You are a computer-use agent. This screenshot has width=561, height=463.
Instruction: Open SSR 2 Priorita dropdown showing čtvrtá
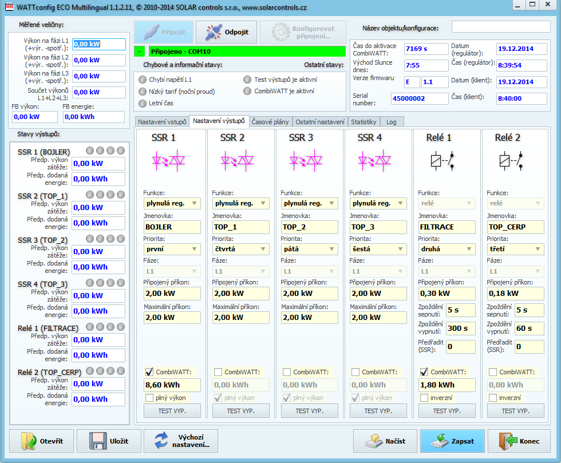coord(241,249)
